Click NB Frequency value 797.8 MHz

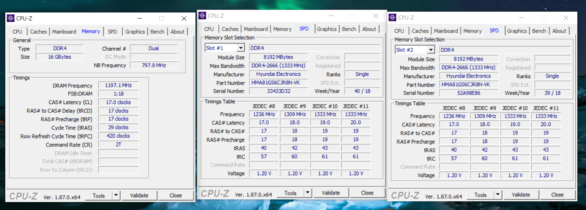pos(154,65)
